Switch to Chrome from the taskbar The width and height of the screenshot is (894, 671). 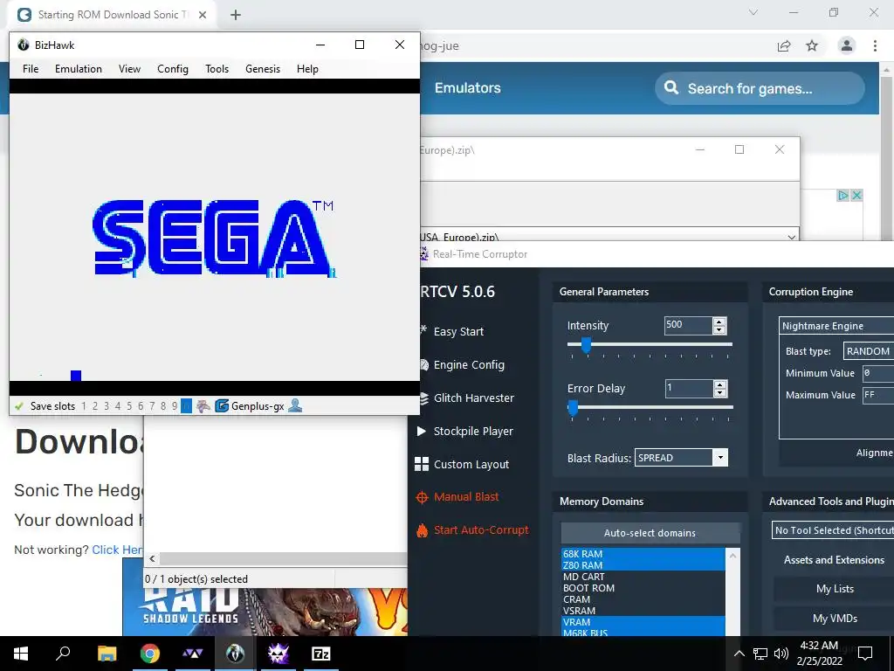[150, 654]
